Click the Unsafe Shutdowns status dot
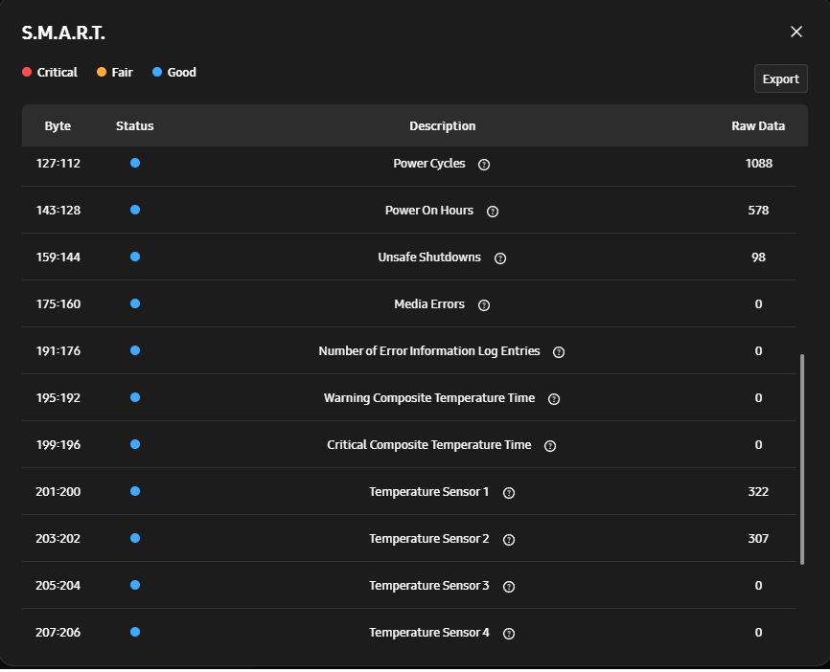The width and height of the screenshot is (830, 672). 135,257
